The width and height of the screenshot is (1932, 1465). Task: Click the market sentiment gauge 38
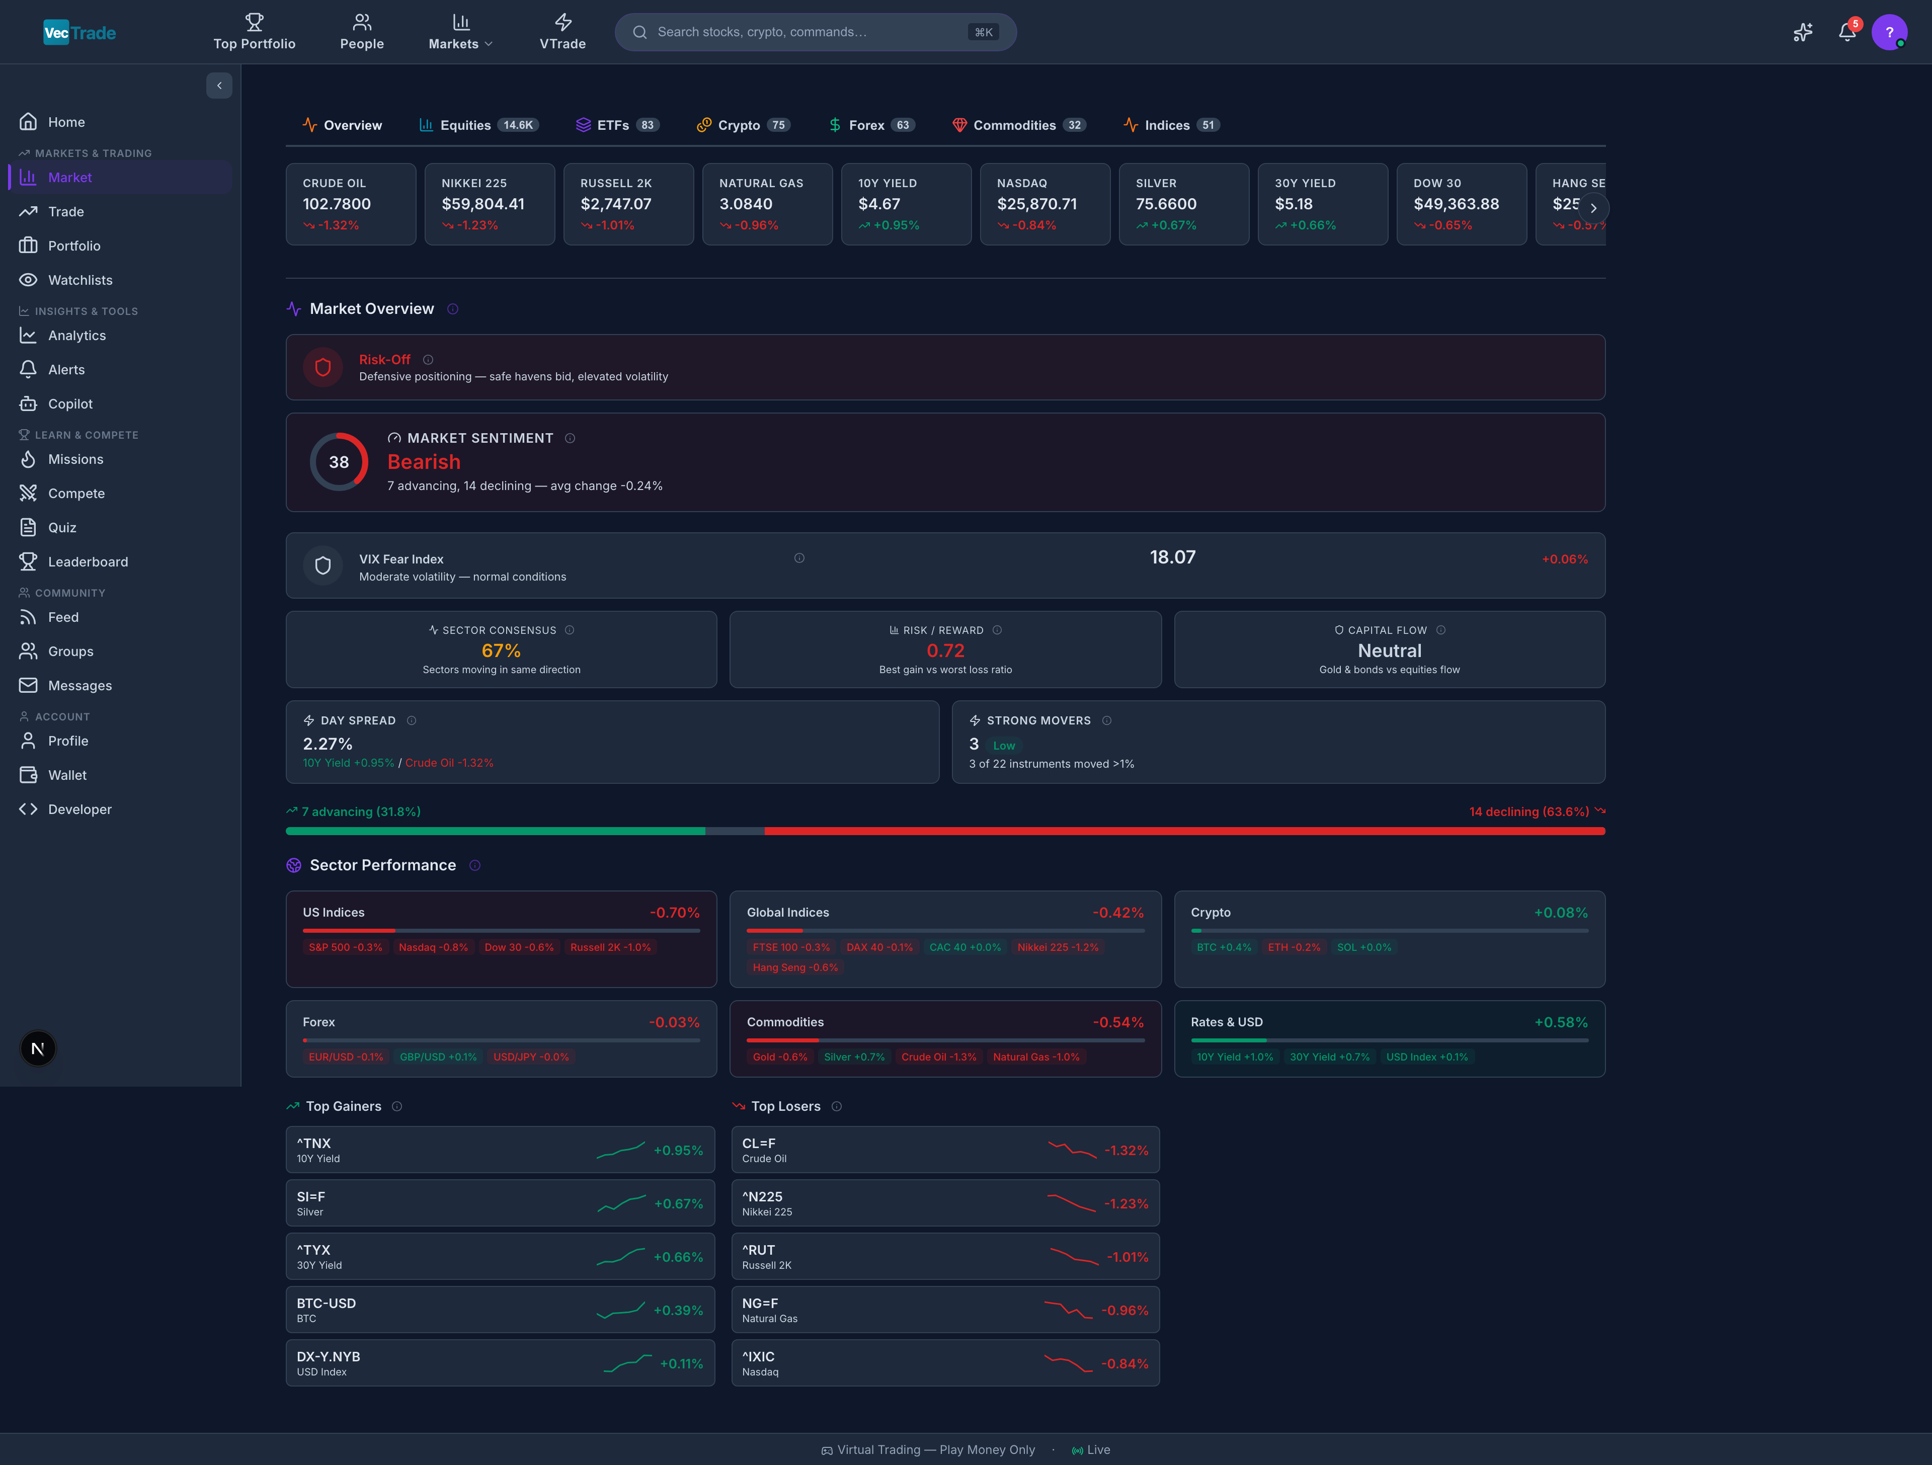(x=339, y=462)
